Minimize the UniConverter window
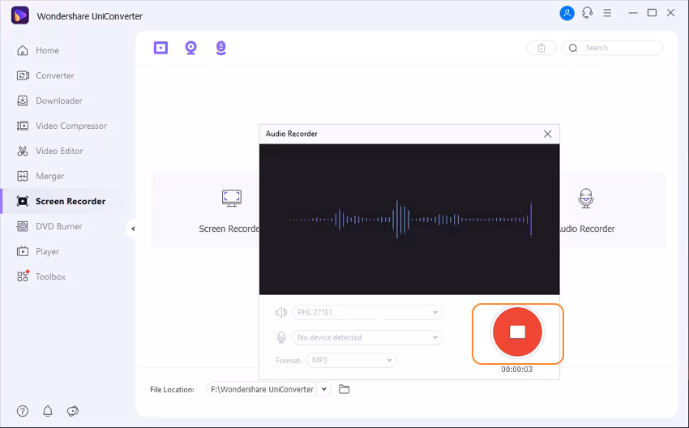Viewport: 689px width, 428px height. point(633,13)
